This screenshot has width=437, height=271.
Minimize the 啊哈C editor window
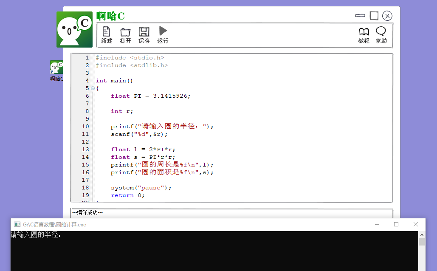(360, 16)
